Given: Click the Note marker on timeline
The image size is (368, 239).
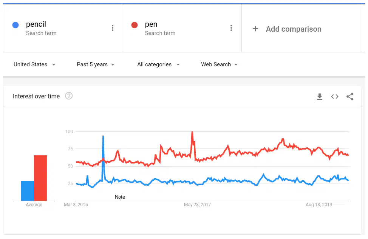Looking at the screenshot, I should click(x=120, y=197).
